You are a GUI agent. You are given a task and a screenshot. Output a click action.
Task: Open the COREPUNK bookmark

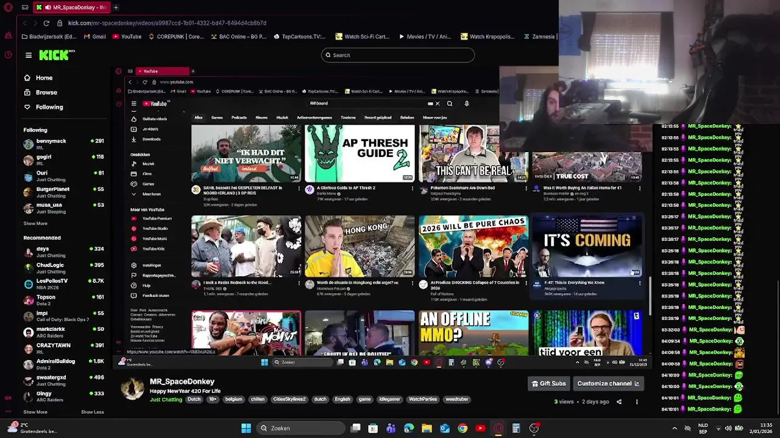tap(176, 36)
